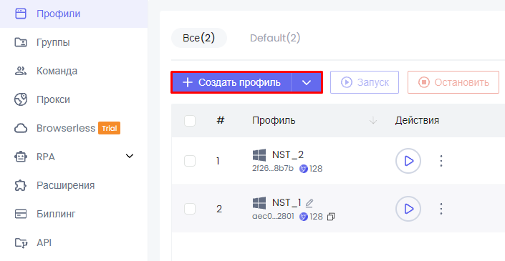The image size is (505, 261).
Task: Expand the RPA menu chevron
Action: 130,157
